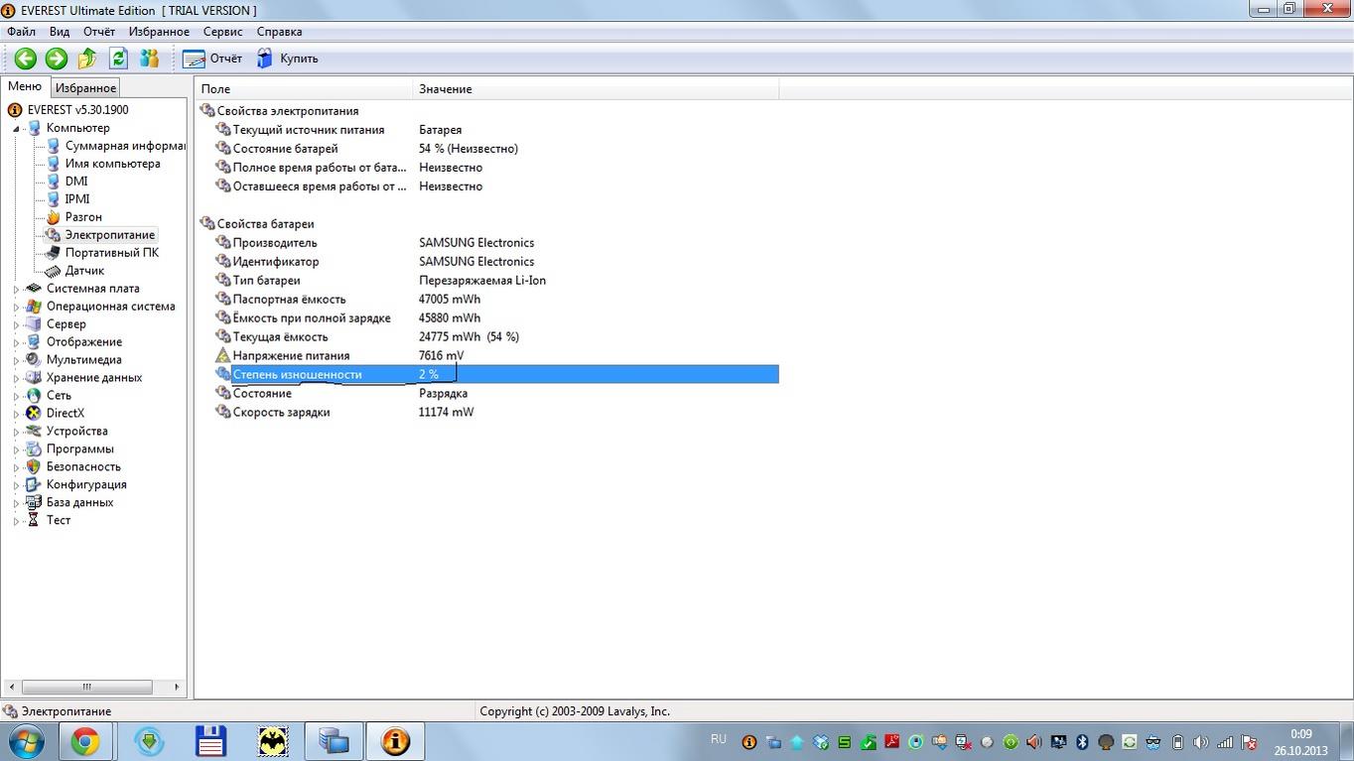This screenshot has height=761, width=1354.
Task: Click the green Back arrow toolbar icon
Action: click(26, 59)
